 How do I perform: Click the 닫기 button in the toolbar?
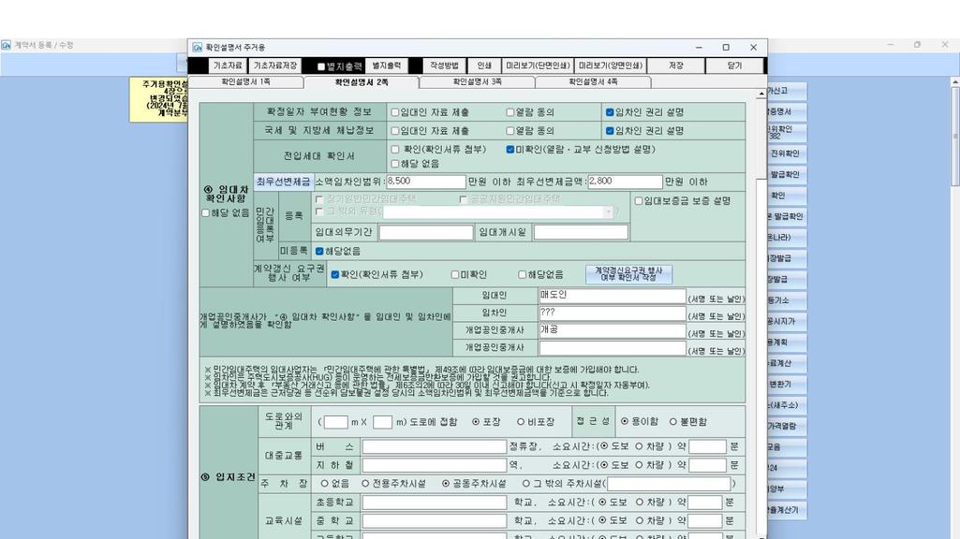click(x=734, y=66)
